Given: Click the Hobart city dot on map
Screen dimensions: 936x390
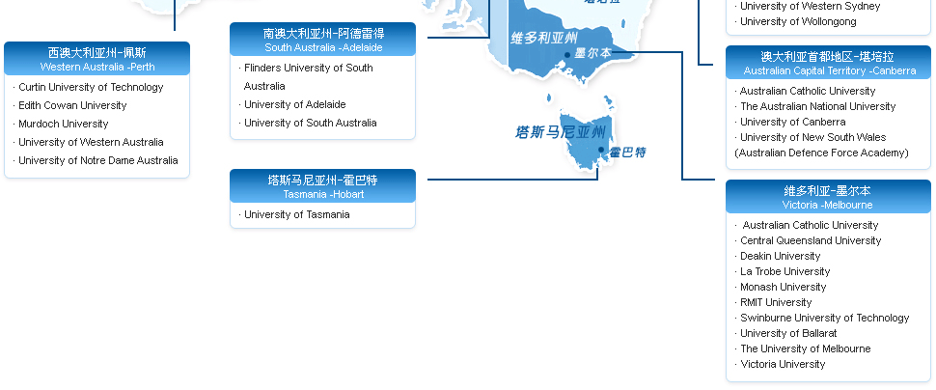Looking at the screenshot, I should tap(601, 150).
